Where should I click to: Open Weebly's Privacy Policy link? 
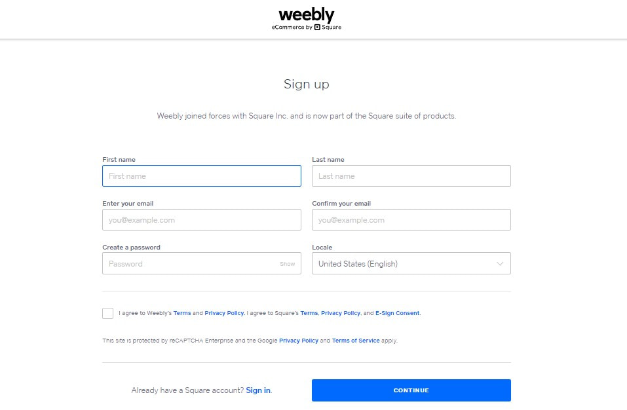pyautogui.click(x=224, y=313)
